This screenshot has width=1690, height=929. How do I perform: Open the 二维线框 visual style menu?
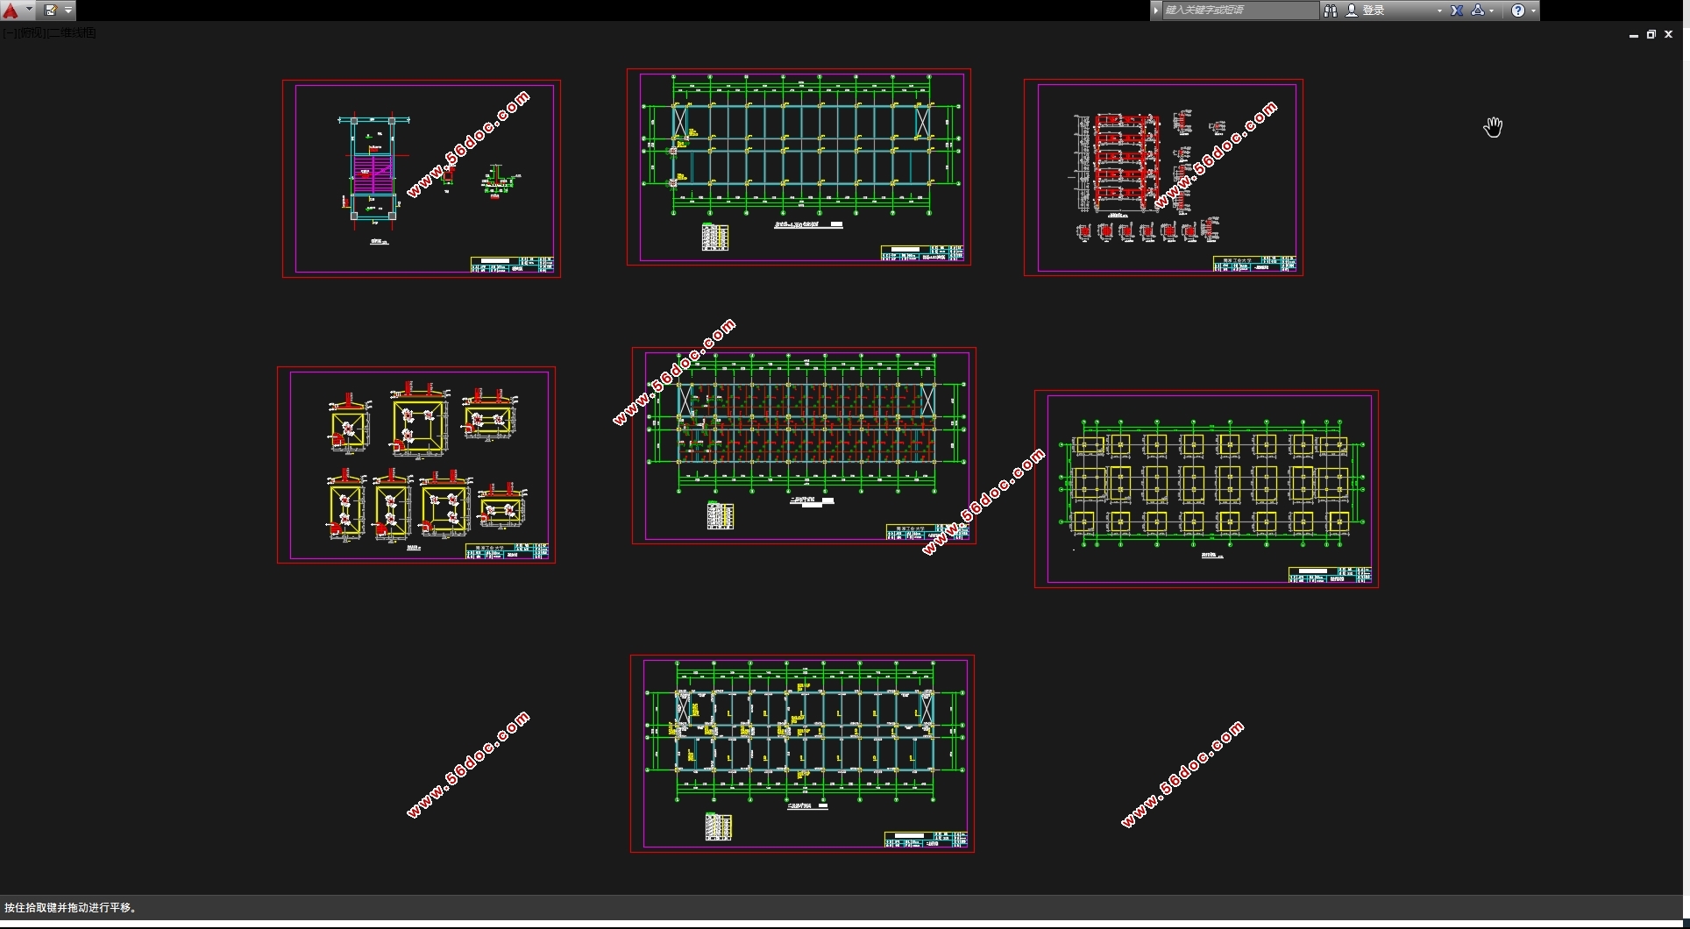click(73, 33)
